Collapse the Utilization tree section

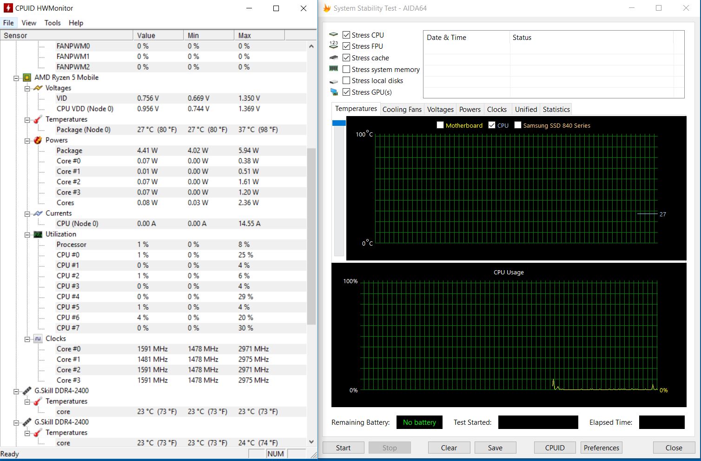27,234
